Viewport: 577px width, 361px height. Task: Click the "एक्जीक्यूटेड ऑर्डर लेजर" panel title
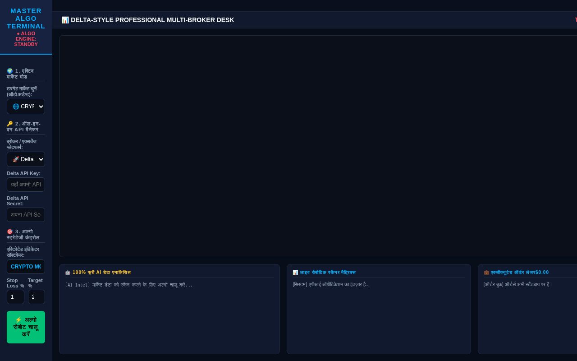pyautogui.click(x=513, y=273)
